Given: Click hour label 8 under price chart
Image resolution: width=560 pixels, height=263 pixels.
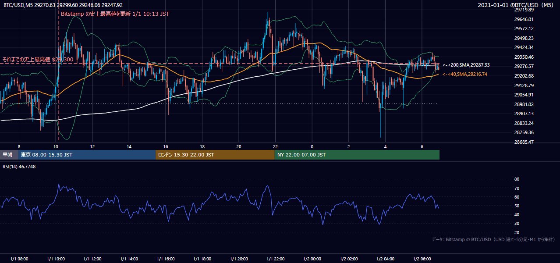Looking at the screenshot, I should point(19,146).
